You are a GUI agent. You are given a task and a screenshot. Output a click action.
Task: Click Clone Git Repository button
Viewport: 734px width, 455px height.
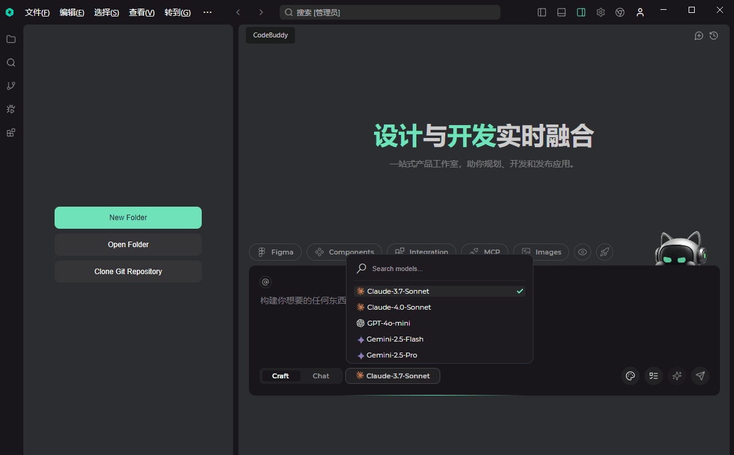tap(128, 272)
